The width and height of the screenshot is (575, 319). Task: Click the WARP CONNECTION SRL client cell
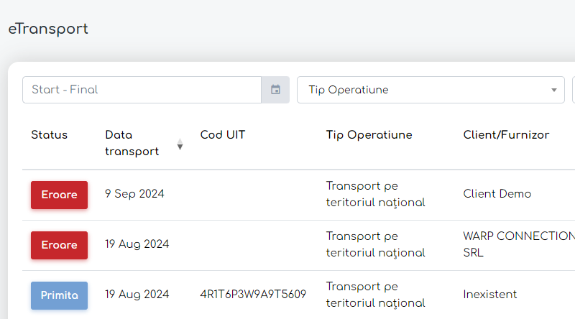pyautogui.click(x=517, y=244)
